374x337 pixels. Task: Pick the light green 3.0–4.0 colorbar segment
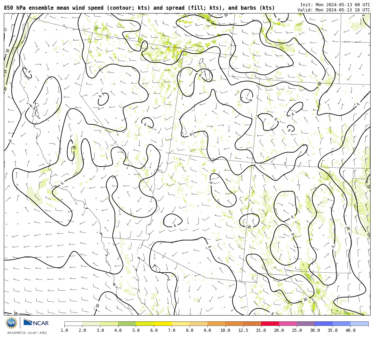coord(109,323)
